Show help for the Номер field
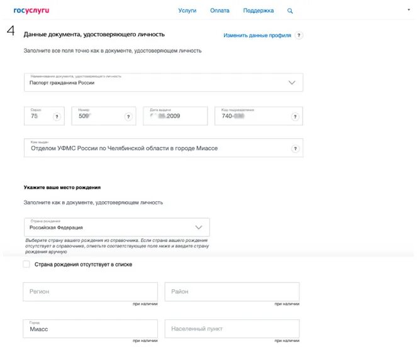The image size is (417, 347). click(x=128, y=116)
